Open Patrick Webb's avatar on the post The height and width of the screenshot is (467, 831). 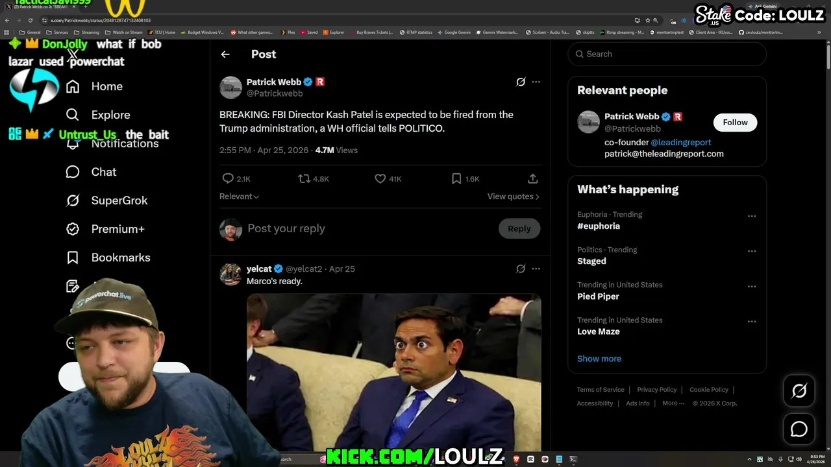pos(230,88)
